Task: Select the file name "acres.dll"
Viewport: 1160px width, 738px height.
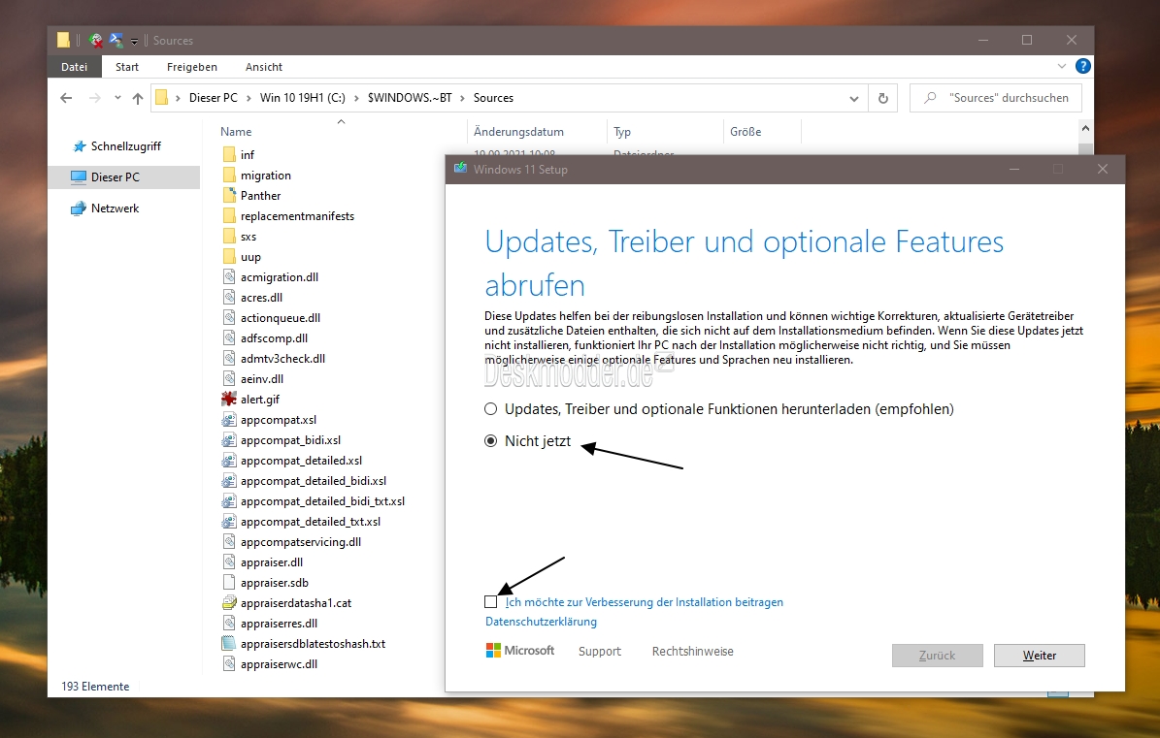Action: (x=262, y=298)
